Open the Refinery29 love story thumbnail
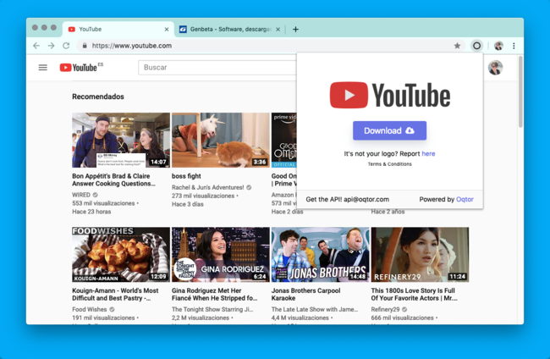This screenshot has height=359, width=550. [420, 254]
